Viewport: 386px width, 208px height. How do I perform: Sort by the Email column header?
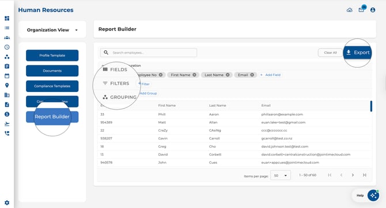(x=266, y=105)
